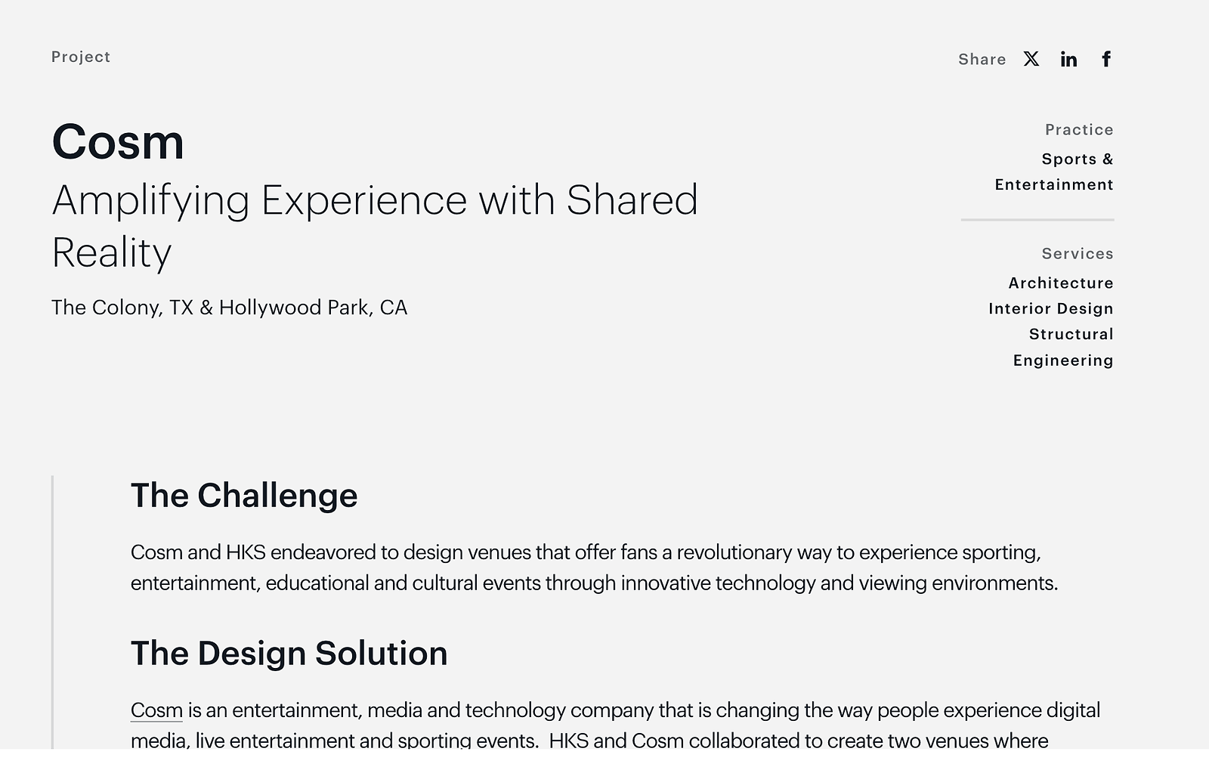Click the Practice sidebar label
This screenshot has width=1209, height=767.
(1079, 129)
